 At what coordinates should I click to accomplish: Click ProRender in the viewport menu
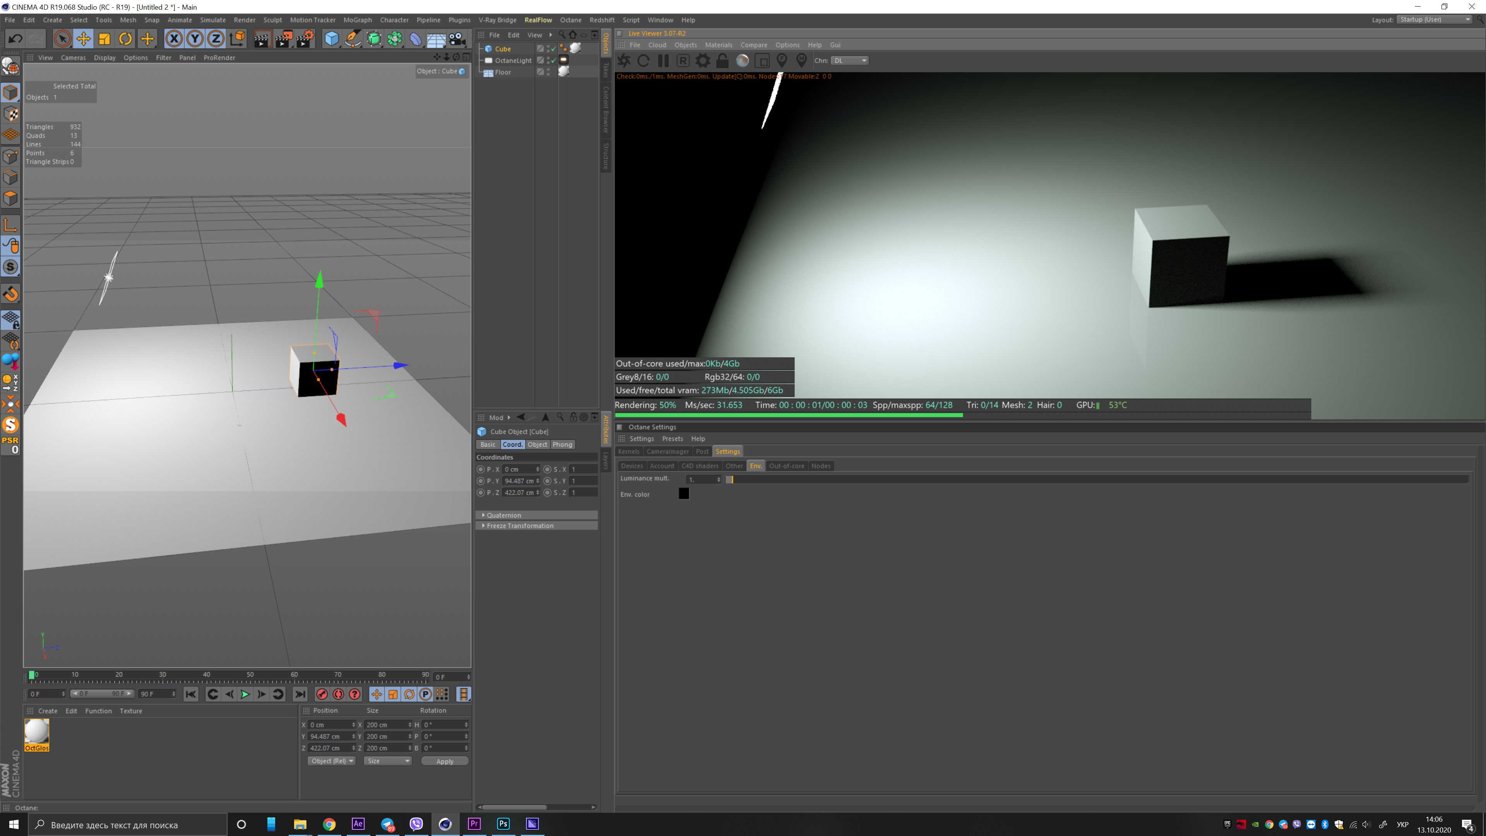coord(219,58)
